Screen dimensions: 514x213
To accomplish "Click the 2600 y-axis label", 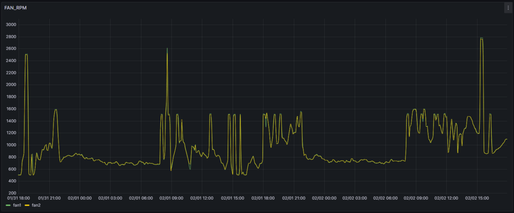I will click(x=11, y=49).
